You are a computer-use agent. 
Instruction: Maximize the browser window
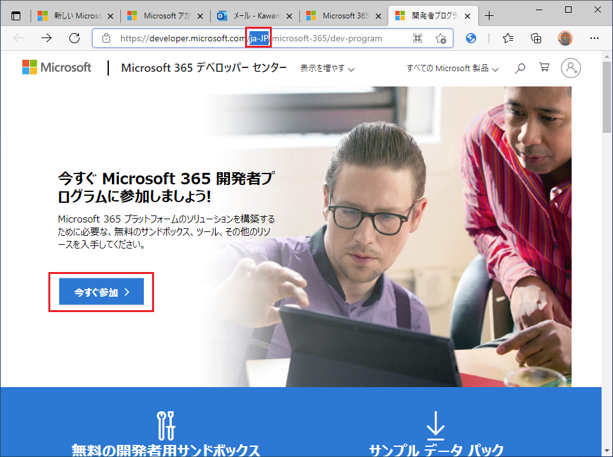[568, 10]
